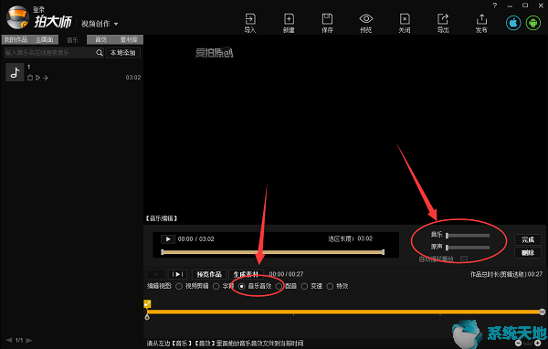548x349 pixels.
Task: Click the left handle of the music selection bar
Action: pyautogui.click(x=163, y=252)
